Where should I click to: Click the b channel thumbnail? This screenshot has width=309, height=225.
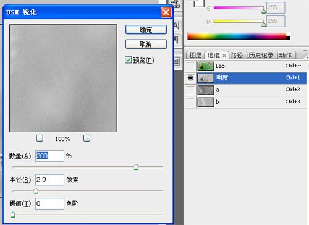click(206, 102)
